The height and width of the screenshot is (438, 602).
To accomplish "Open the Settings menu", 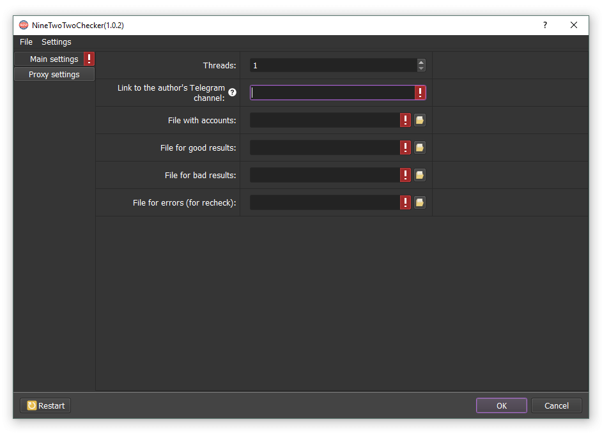I will (x=56, y=42).
